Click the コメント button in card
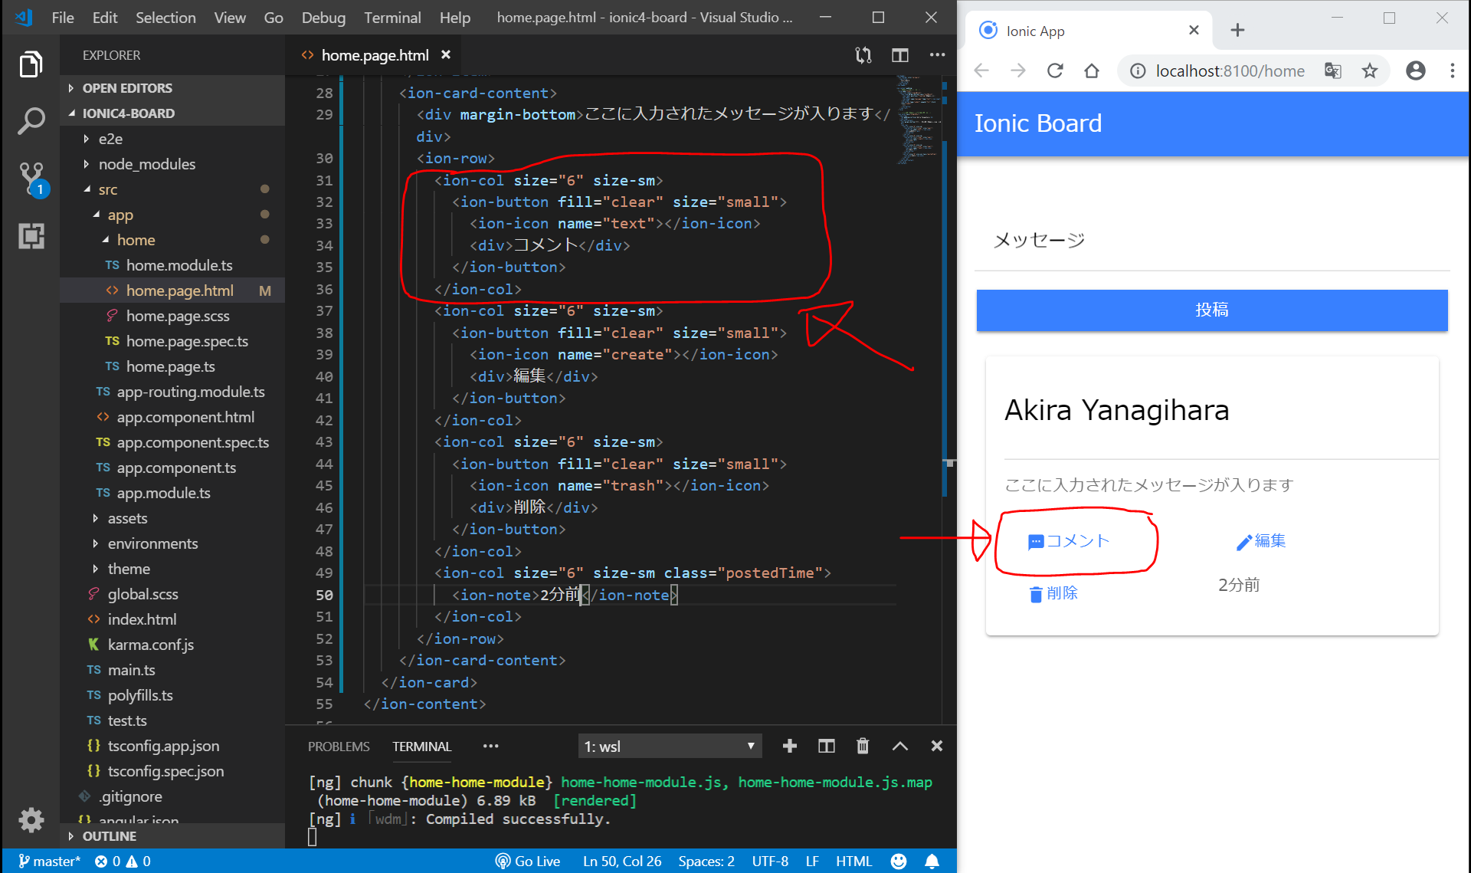The height and width of the screenshot is (873, 1471). tap(1069, 541)
